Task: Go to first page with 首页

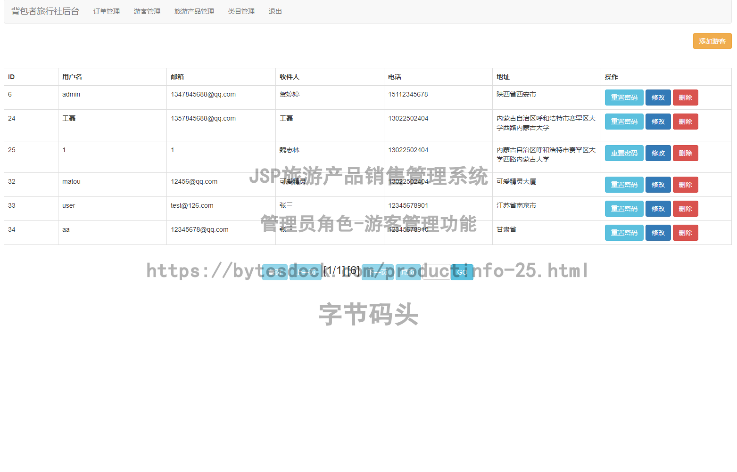Action: pyautogui.click(x=275, y=272)
